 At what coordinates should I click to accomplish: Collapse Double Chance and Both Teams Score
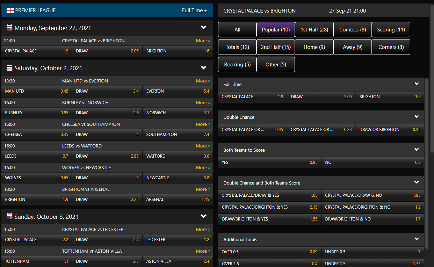click(417, 182)
